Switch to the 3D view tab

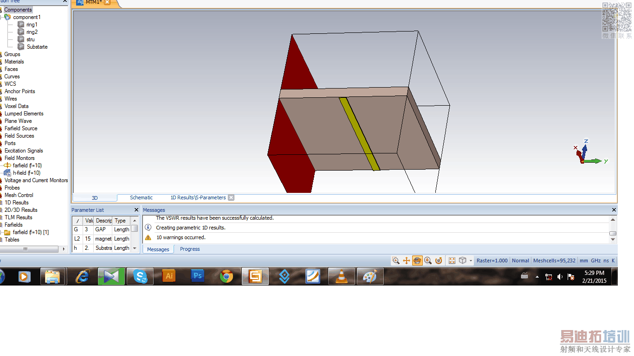(x=95, y=198)
